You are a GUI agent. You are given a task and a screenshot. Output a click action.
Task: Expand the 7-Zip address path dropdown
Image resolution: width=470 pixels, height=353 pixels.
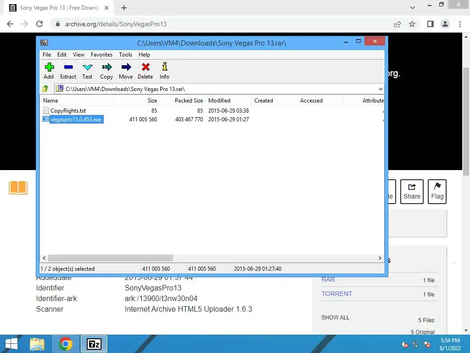(x=380, y=89)
